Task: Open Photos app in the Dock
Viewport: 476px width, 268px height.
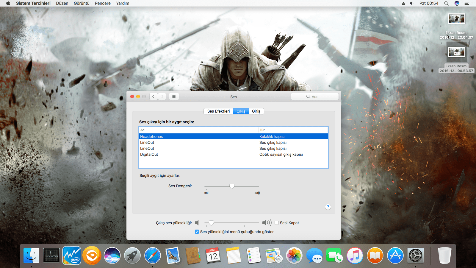Action: coord(294,255)
